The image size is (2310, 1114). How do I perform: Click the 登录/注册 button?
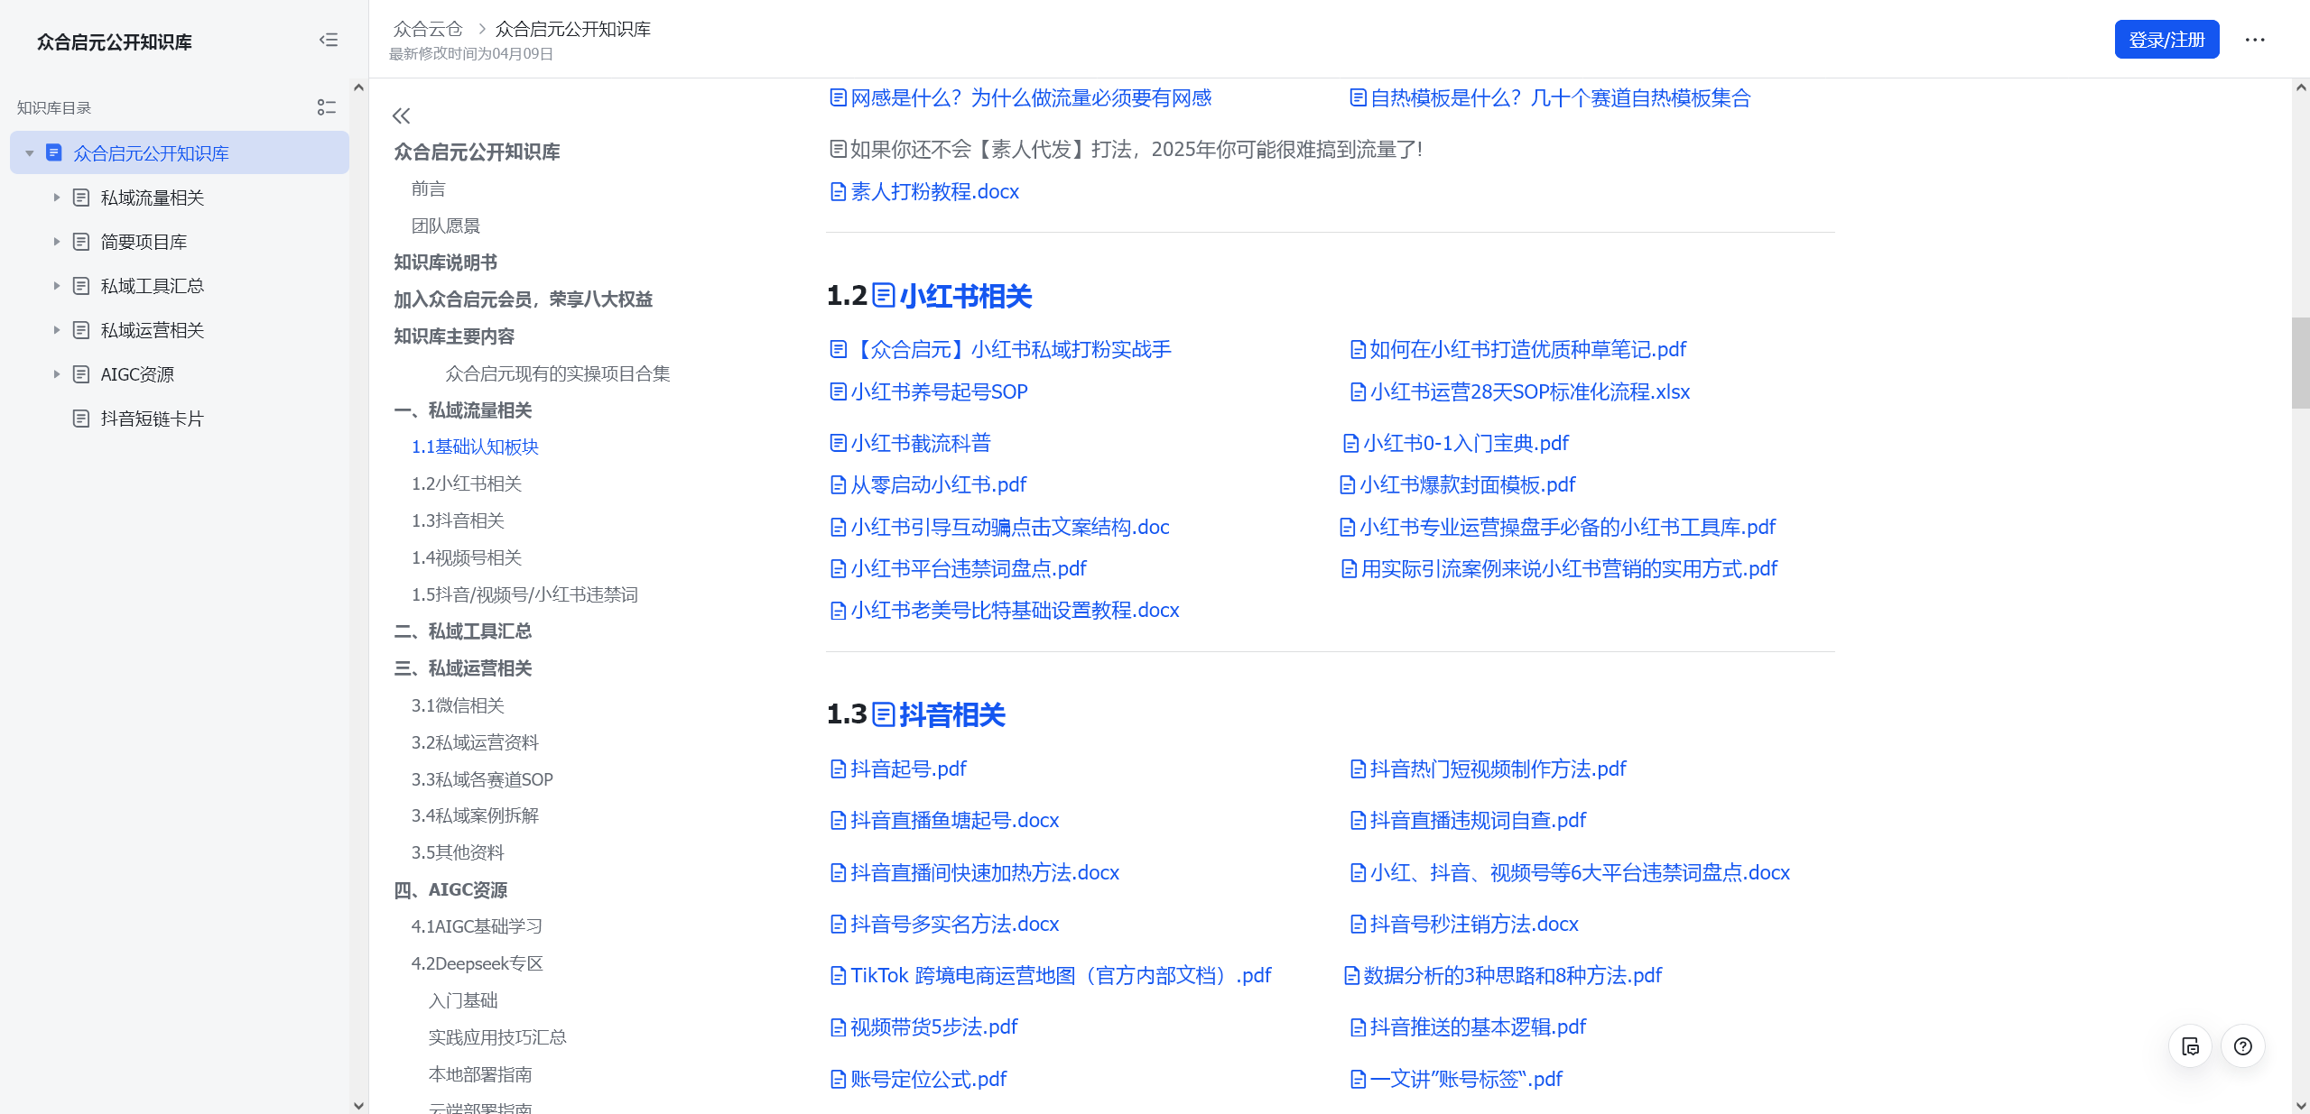click(x=2166, y=39)
